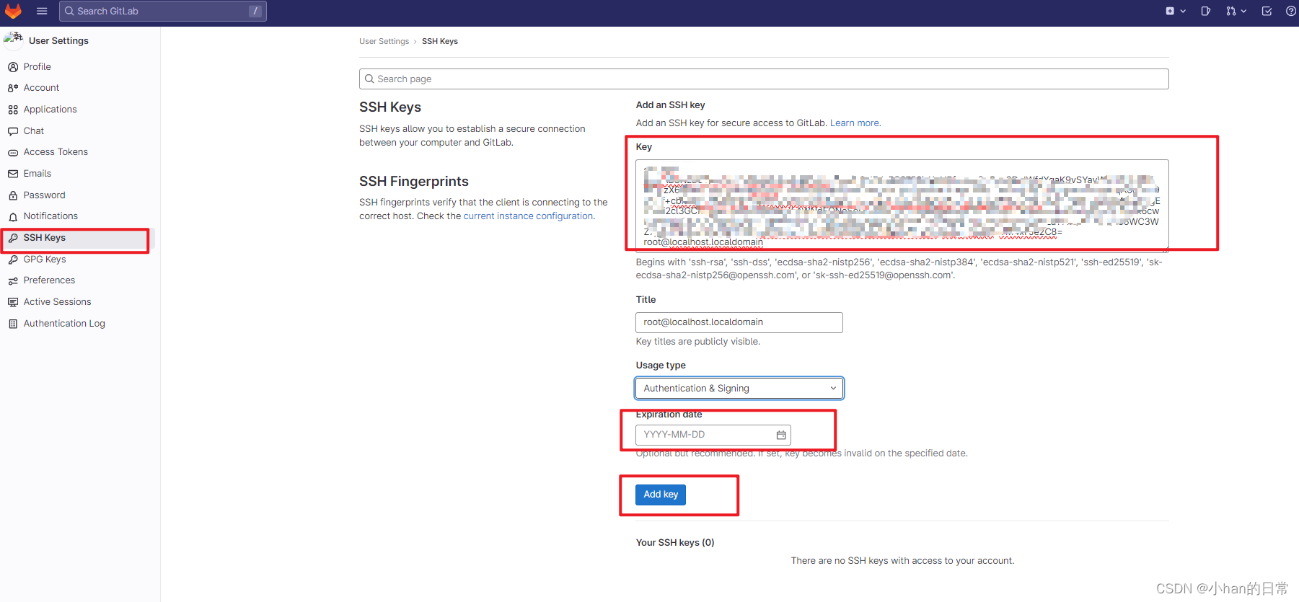Click the user avatar beside User Settings
Image resolution: width=1299 pixels, height=602 pixels.
click(x=13, y=40)
